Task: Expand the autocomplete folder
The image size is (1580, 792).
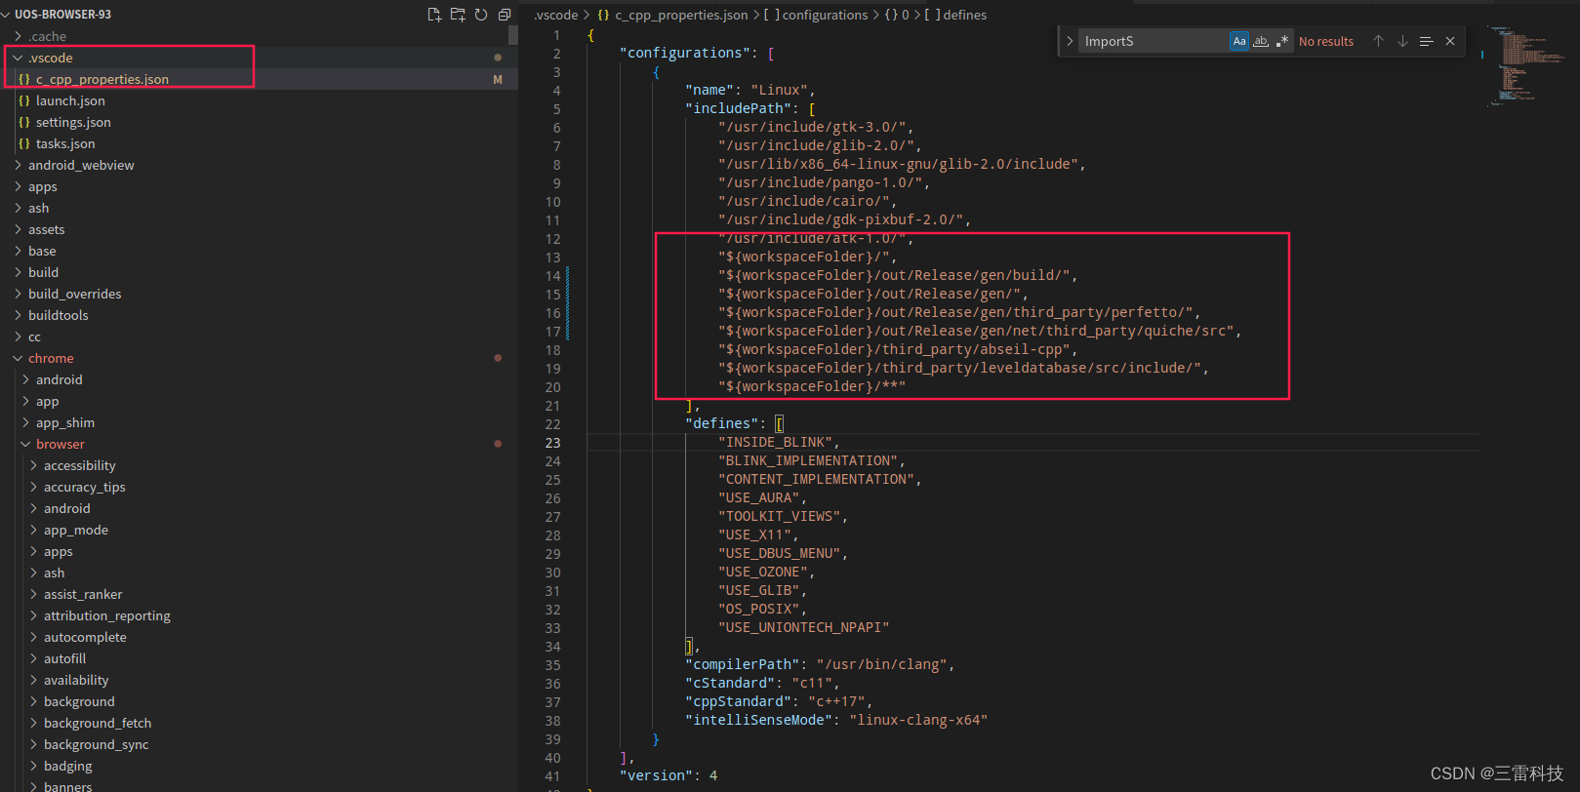Action: pos(259,637)
